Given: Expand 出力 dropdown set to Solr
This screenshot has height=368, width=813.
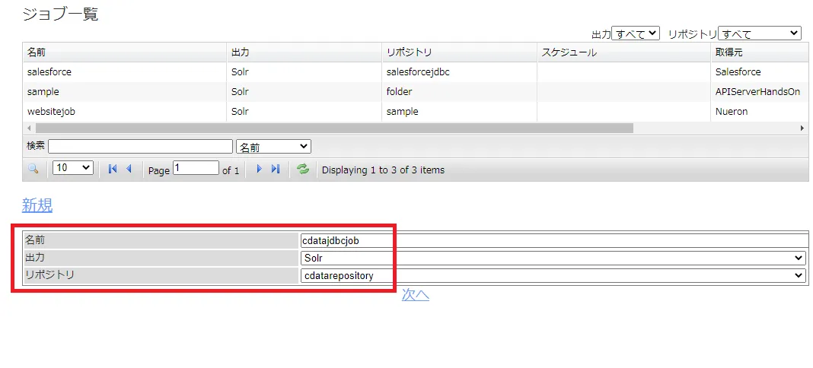Looking at the screenshot, I should [553, 258].
